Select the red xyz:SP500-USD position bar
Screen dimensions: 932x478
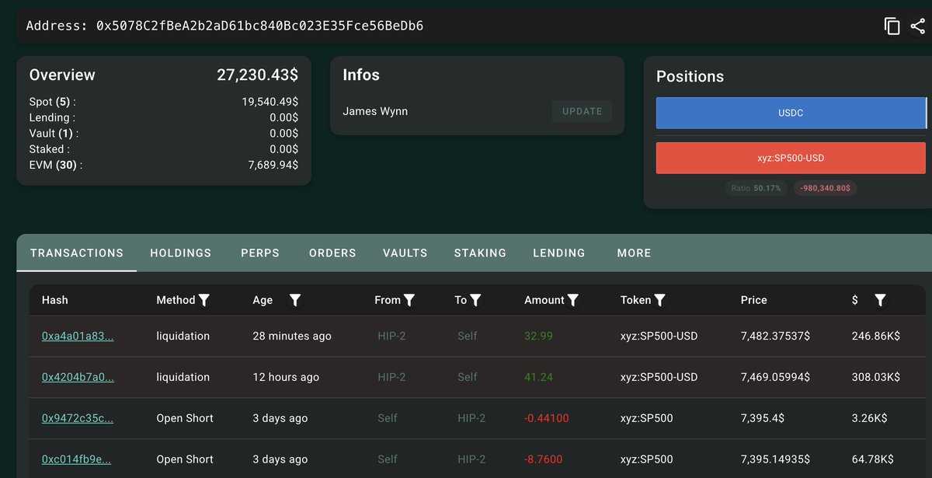click(x=791, y=158)
